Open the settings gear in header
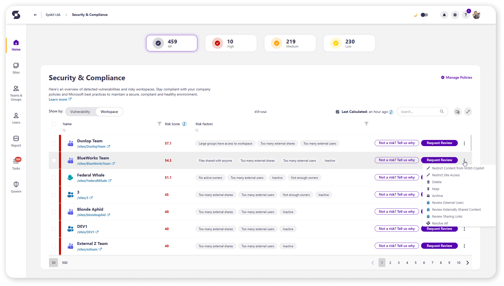Image resolution: width=504 pixels, height=286 pixels. point(455,15)
